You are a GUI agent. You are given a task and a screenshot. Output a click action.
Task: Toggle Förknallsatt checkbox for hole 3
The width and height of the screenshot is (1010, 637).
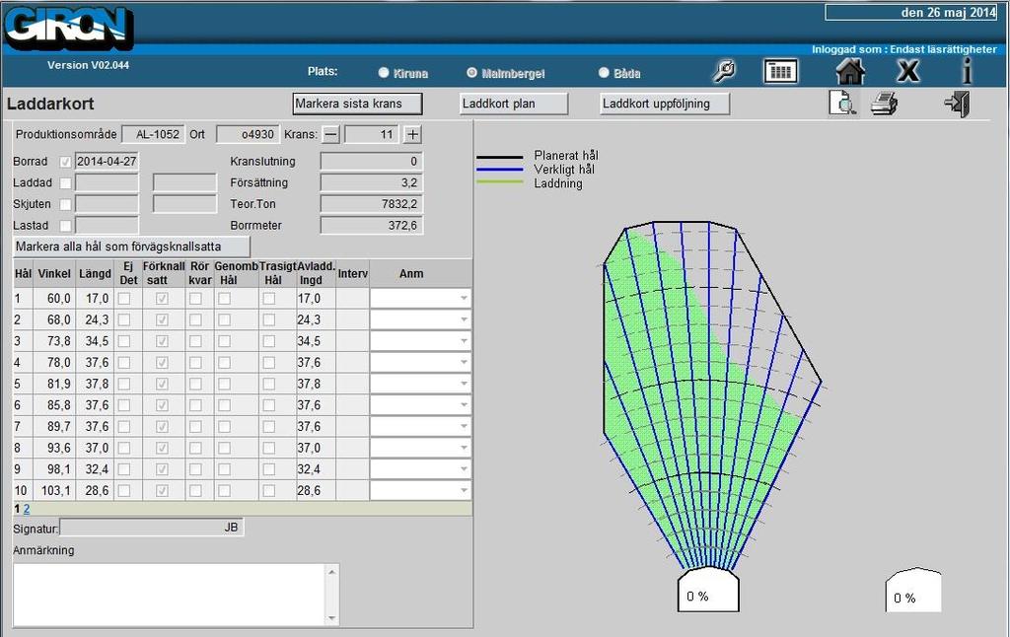click(163, 341)
